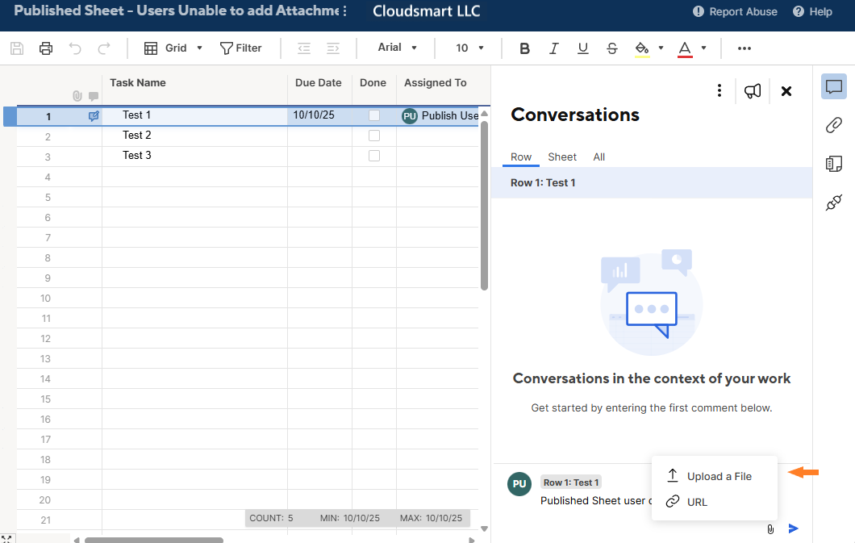
Task: Check the Done box for Test 2
Action: 374,136
